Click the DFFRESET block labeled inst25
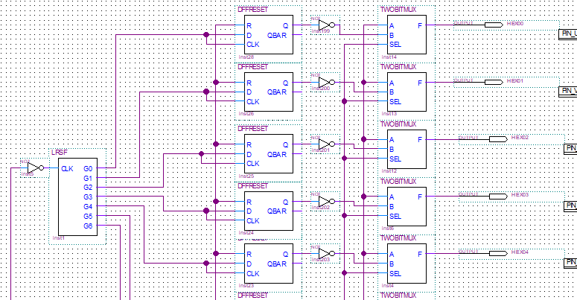Viewport: 577px width, 300px height. [265, 153]
